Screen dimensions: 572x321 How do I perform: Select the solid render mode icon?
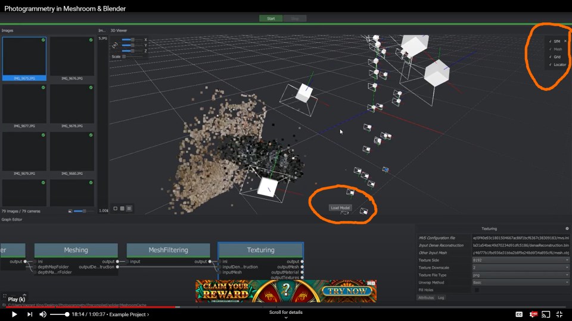pyautogui.click(x=115, y=209)
